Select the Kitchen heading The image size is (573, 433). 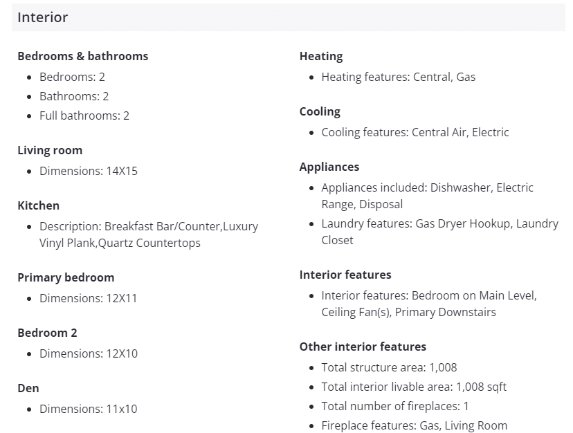[x=38, y=205]
